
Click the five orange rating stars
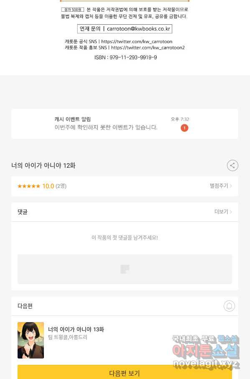pos(29,186)
